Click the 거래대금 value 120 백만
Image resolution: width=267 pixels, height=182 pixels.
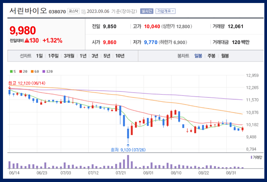tap(240, 42)
